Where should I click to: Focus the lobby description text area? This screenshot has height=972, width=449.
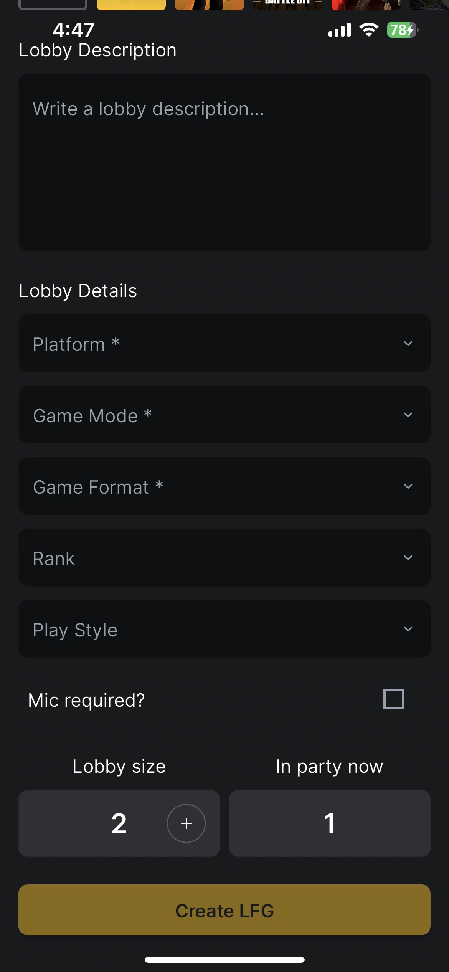[x=225, y=162]
